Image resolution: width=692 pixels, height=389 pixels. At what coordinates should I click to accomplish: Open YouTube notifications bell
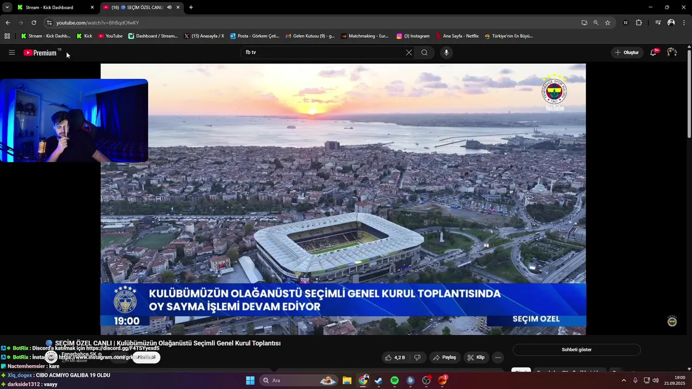pos(653,52)
